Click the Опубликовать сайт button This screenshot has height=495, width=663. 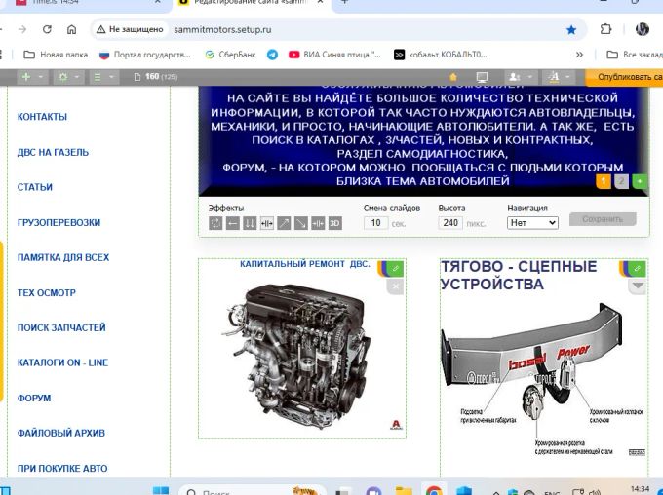point(624,77)
